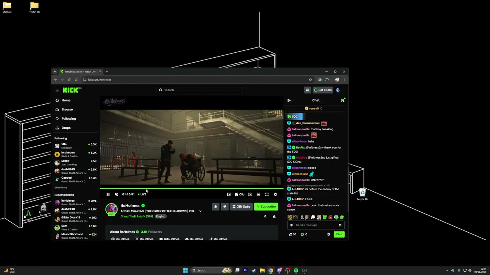Open the Grand Theft Auto V category link
Screen dimensions: 490x275
click(x=137, y=217)
